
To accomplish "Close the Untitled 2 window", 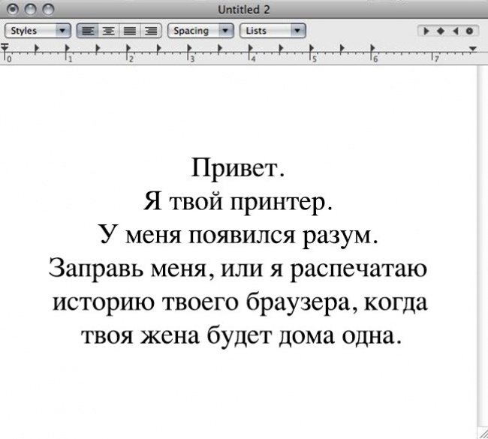I will [11, 10].
